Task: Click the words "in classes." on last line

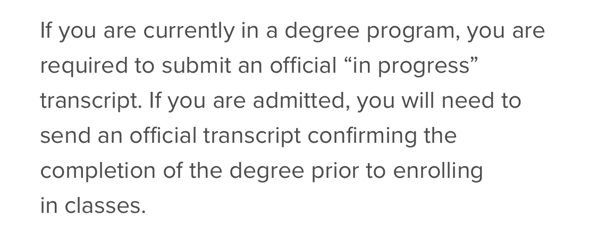Action: (x=93, y=205)
